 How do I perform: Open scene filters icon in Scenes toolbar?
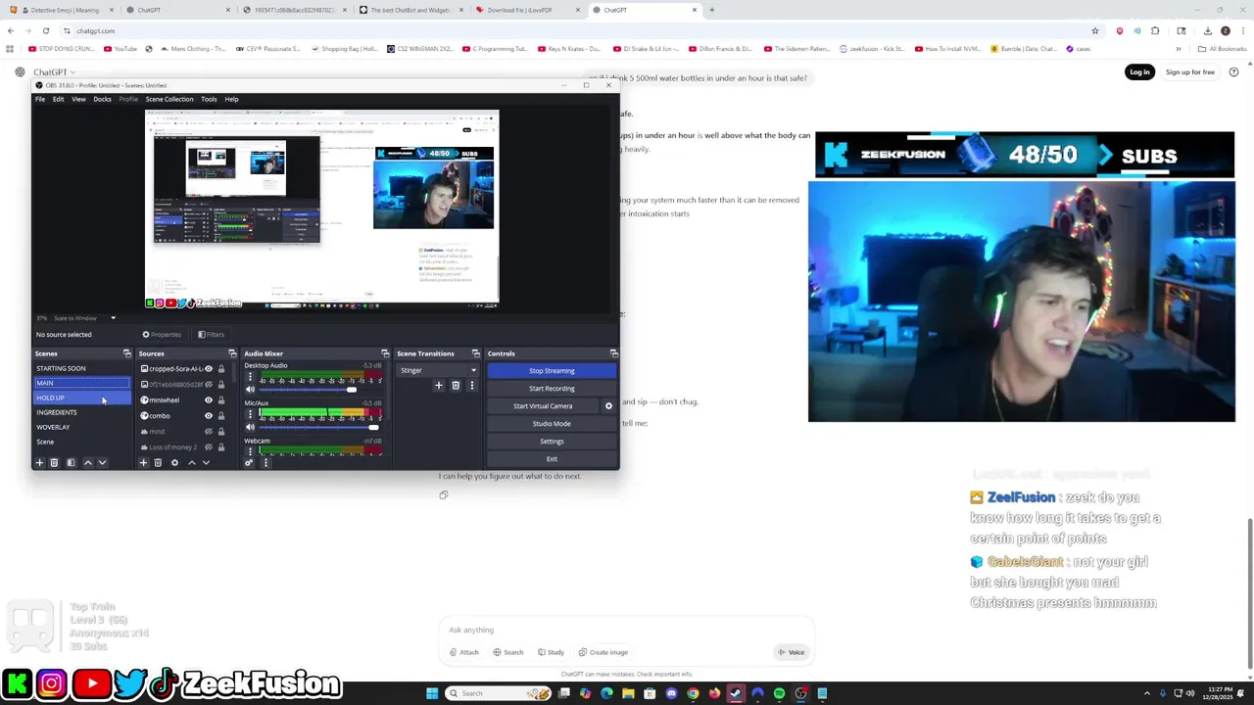tap(71, 463)
